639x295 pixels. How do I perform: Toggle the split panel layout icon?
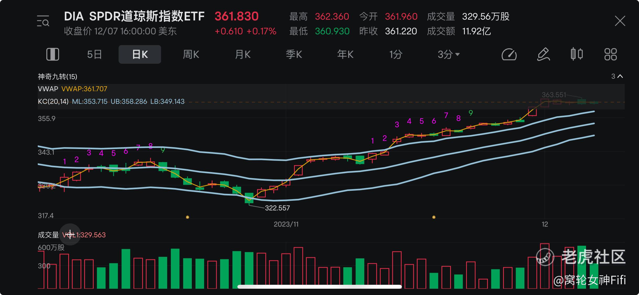(53, 55)
